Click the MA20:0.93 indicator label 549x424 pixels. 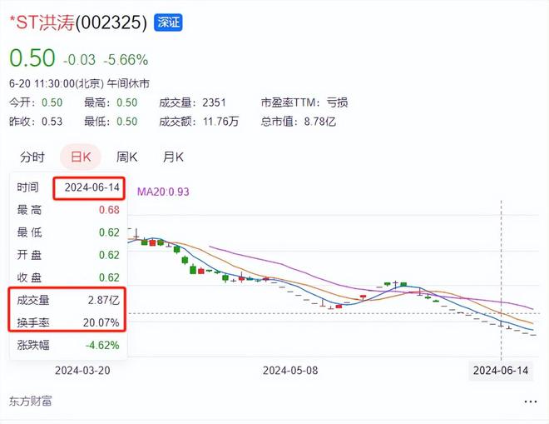pyautogui.click(x=163, y=192)
